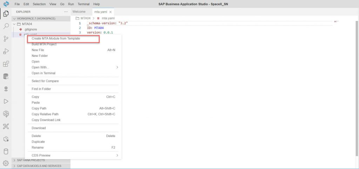Click the cube-shaped icon in the activity bar
This screenshot has width=359, height=169.
click(6, 114)
